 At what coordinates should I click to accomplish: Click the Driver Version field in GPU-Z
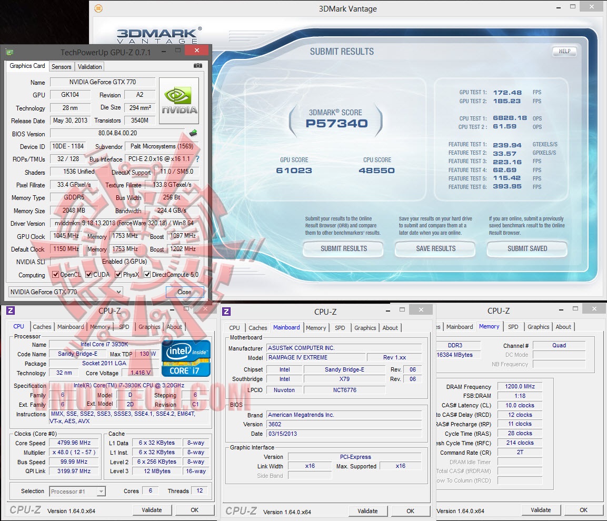(x=124, y=223)
